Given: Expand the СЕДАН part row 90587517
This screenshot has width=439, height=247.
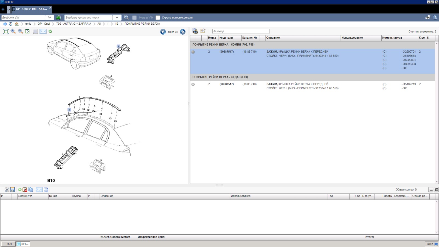Looking at the screenshot, I should click(193, 85).
